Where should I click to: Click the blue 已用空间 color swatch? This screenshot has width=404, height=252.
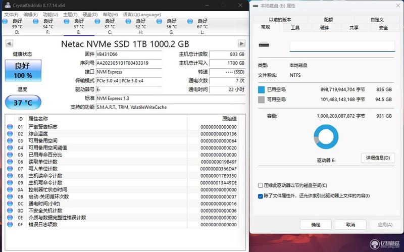(x=261, y=90)
